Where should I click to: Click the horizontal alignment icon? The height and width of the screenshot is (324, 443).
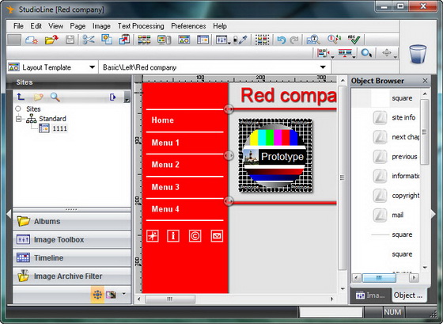pyautogui.click(x=323, y=53)
